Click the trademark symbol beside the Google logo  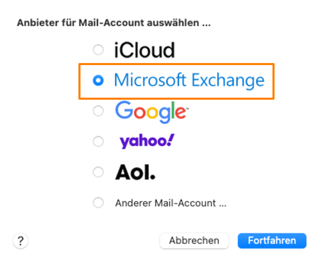click(187, 107)
